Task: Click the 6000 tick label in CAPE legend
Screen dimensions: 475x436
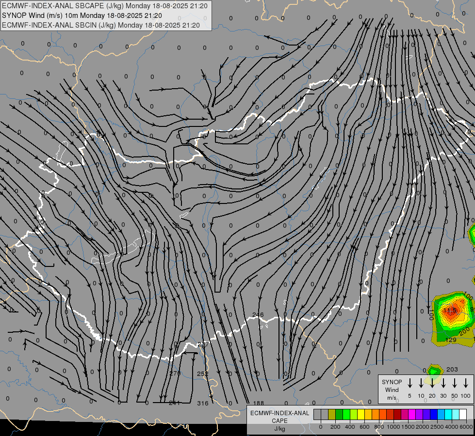Action: (x=466, y=427)
